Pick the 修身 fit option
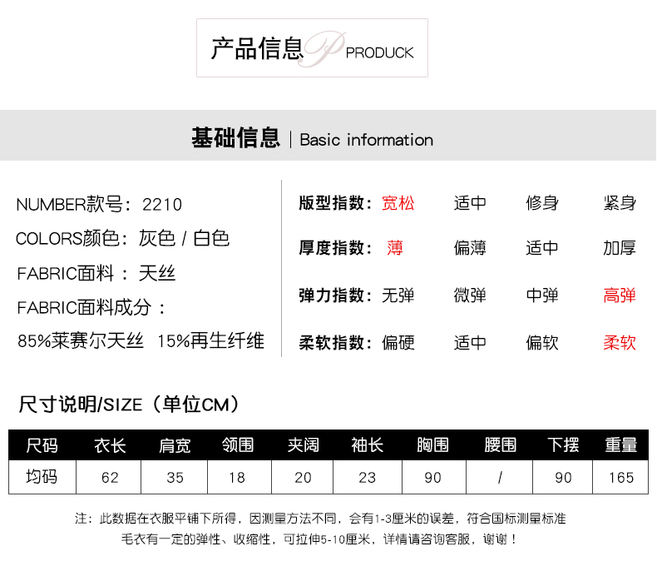Screen dimensions: 657x576 point(542,203)
